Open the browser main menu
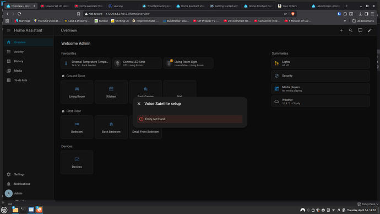 point(372,14)
